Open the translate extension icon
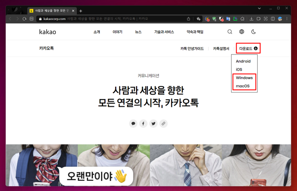 (228, 19)
